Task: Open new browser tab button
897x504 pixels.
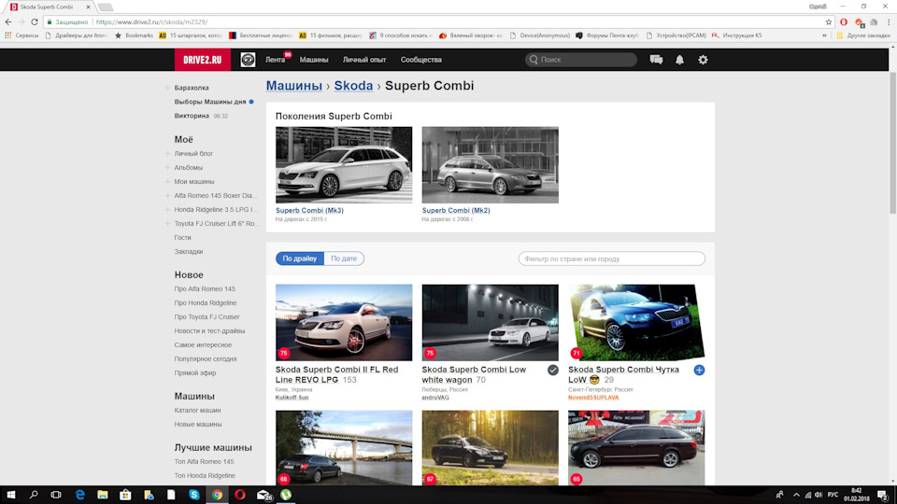Action: coord(106,7)
